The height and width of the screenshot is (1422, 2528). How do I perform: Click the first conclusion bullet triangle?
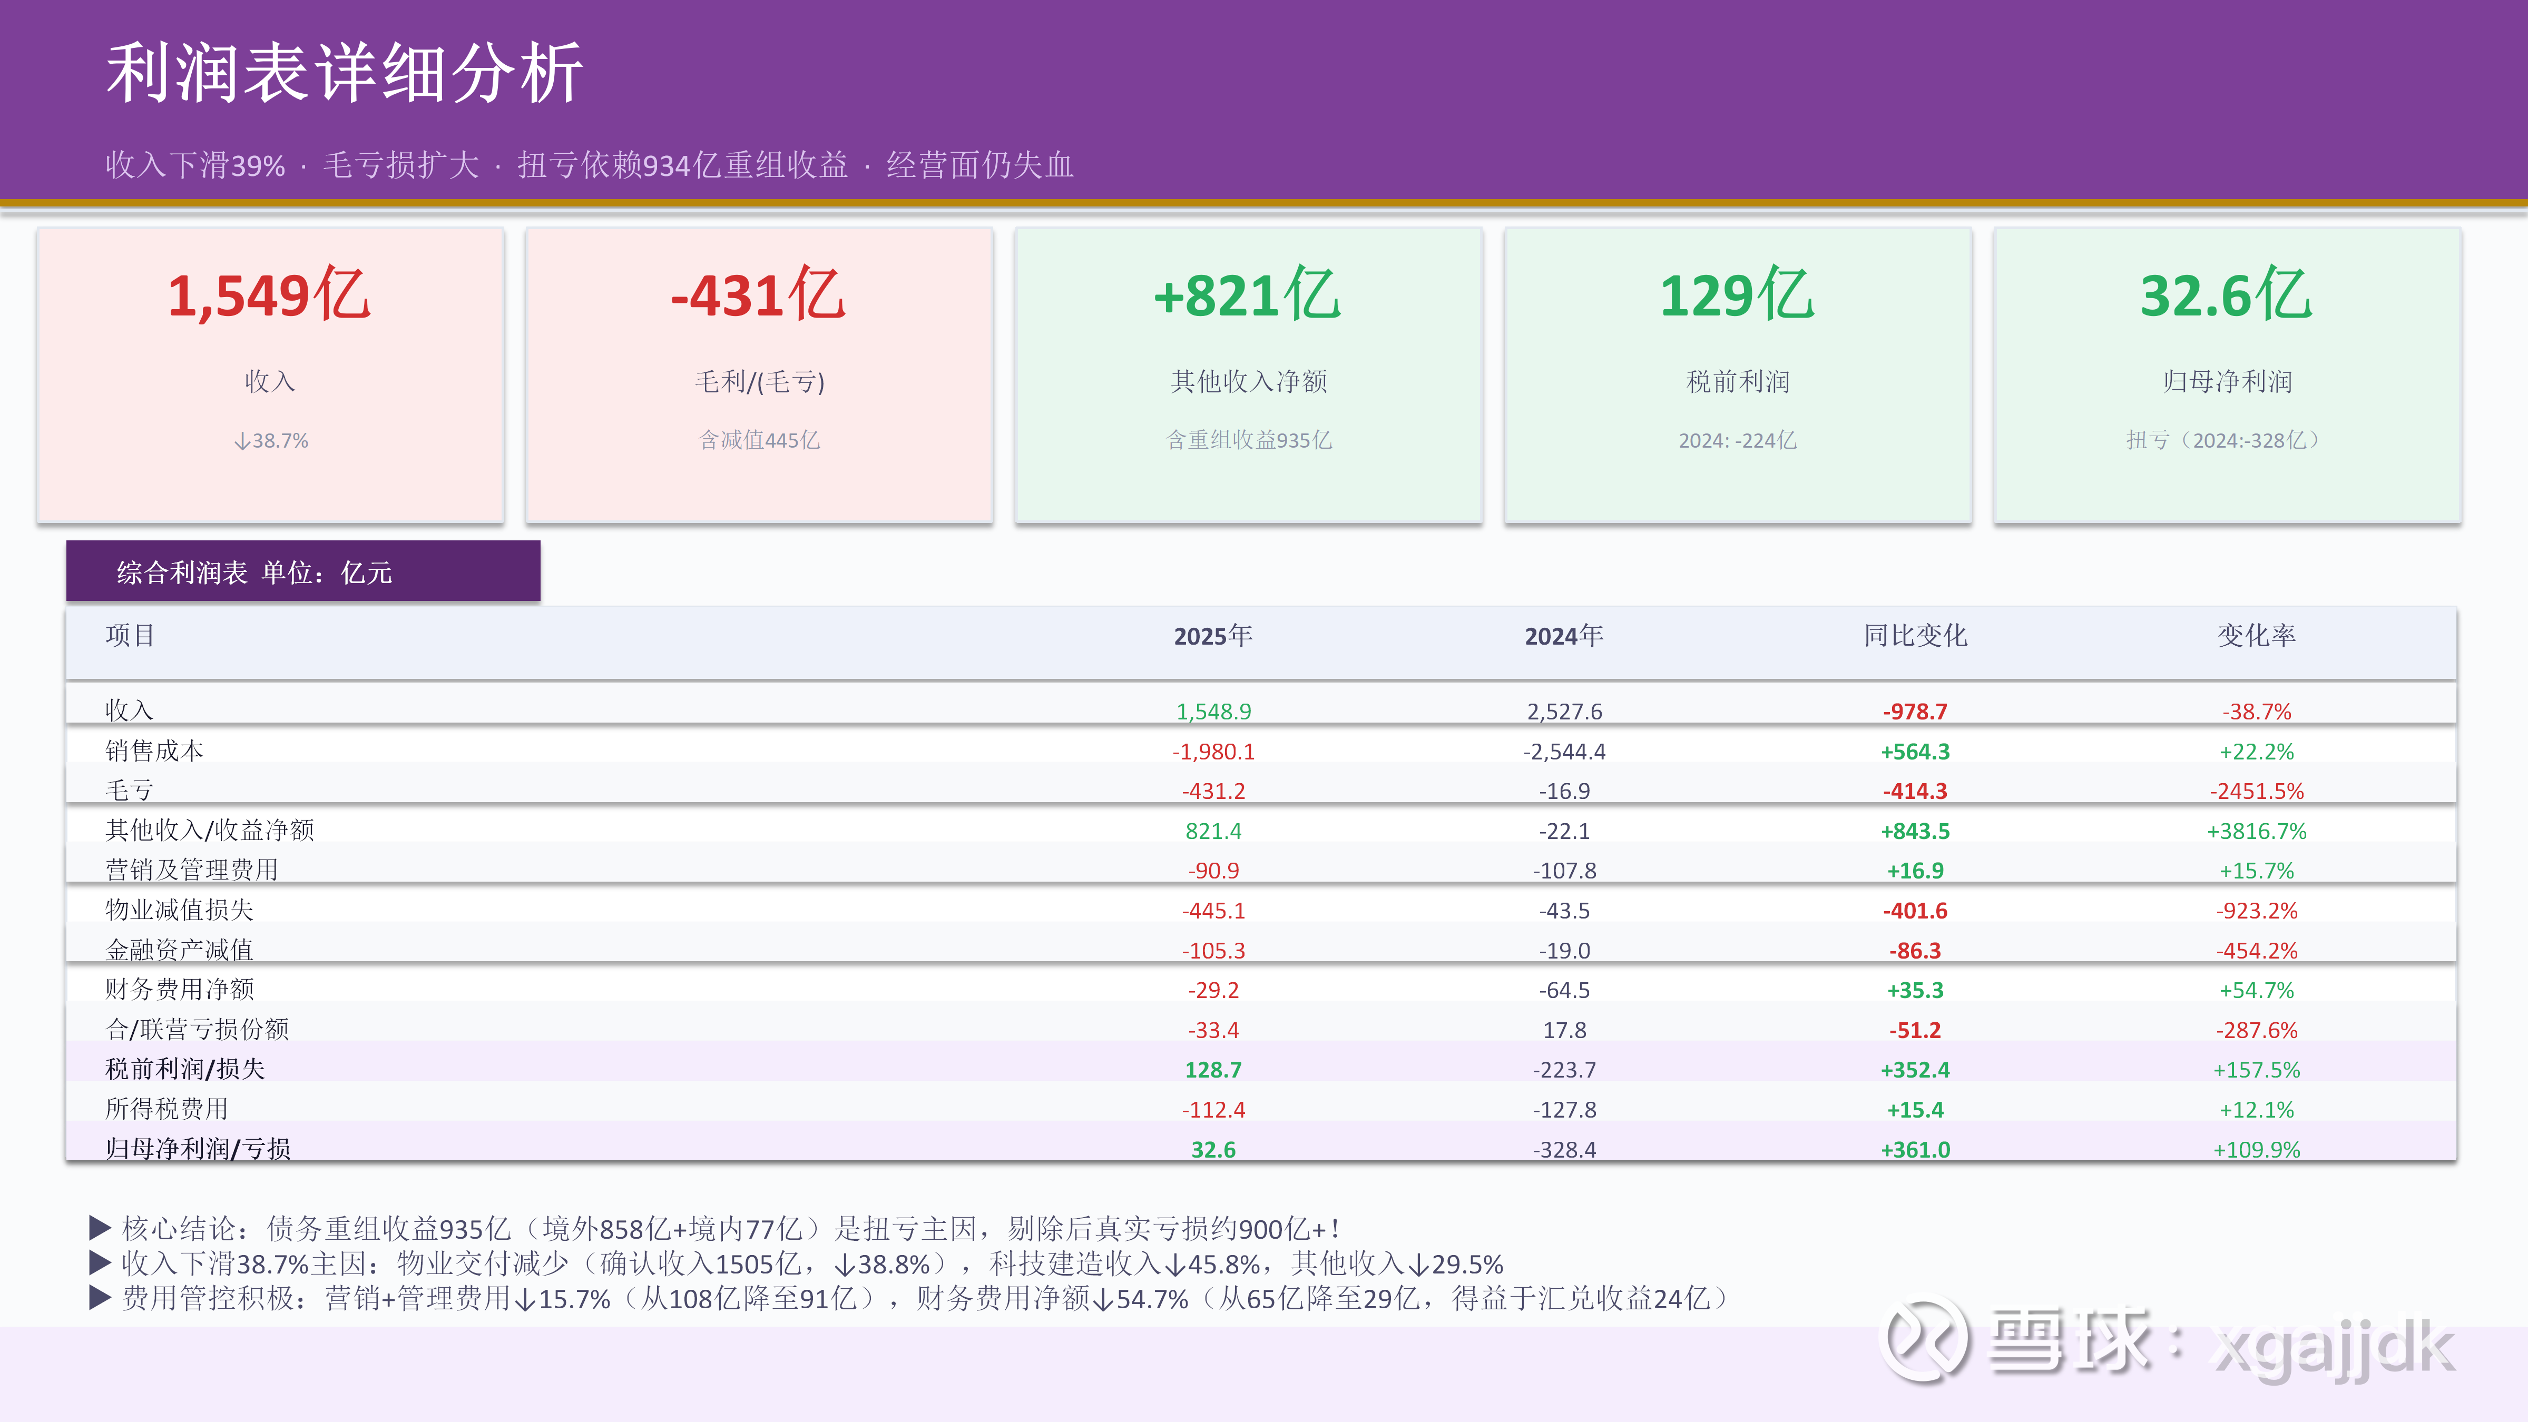pos(99,1227)
